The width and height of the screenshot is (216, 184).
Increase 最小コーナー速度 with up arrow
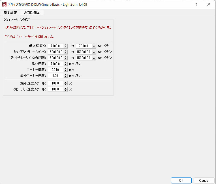pos(66,75)
